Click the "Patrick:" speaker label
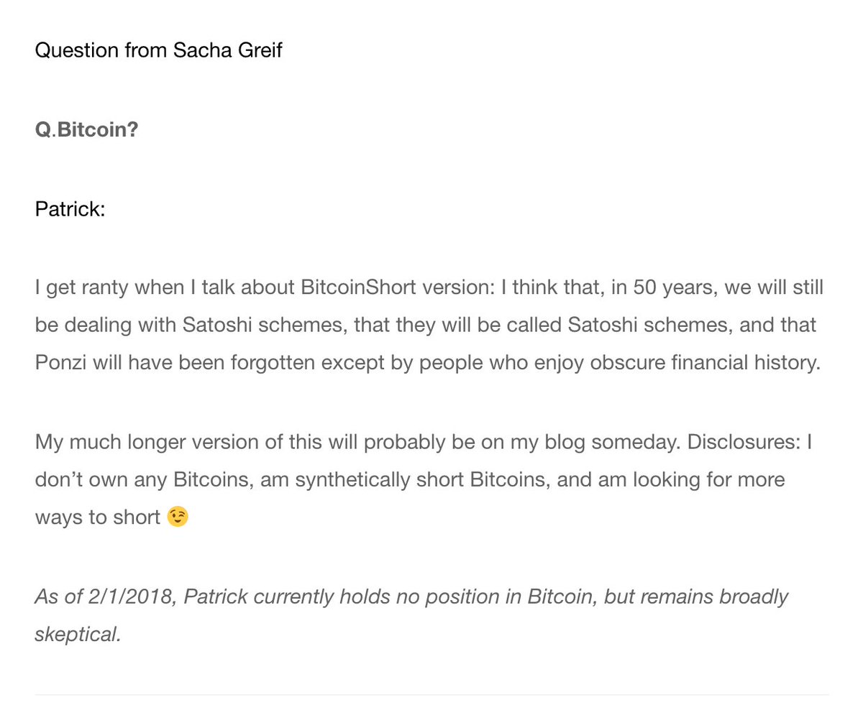Image resolution: width=863 pixels, height=715 pixels. tap(70, 211)
